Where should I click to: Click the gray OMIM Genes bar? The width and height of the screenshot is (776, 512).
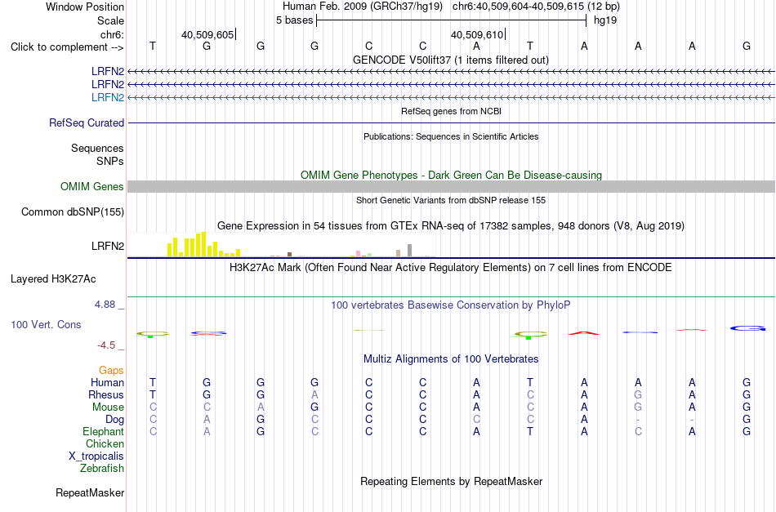click(451, 186)
